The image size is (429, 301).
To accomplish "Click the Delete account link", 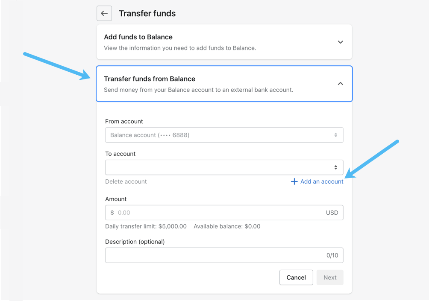I will coord(126,181).
